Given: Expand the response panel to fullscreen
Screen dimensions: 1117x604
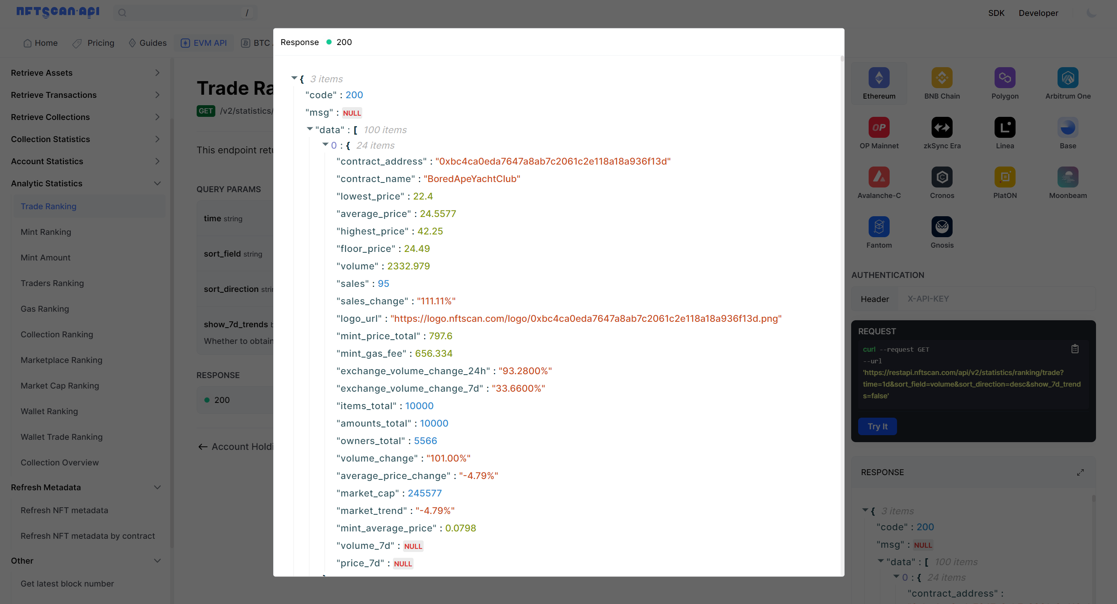Looking at the screenshot, I should pos(1080,472).
